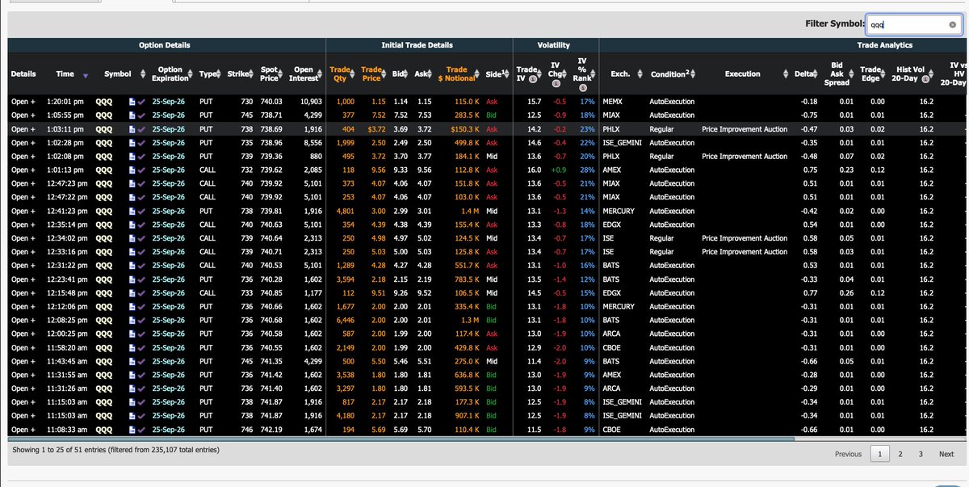
Task: Sort by Bid Ask Spread column header
Action: [837, 74]
